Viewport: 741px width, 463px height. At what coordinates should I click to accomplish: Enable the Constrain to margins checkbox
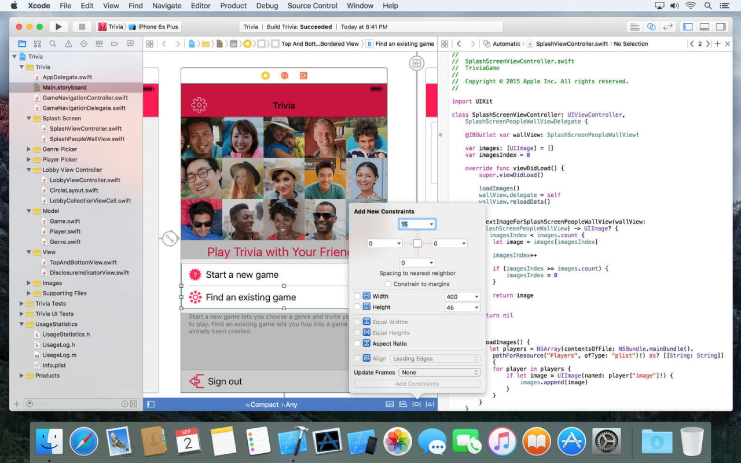(388, 284)
